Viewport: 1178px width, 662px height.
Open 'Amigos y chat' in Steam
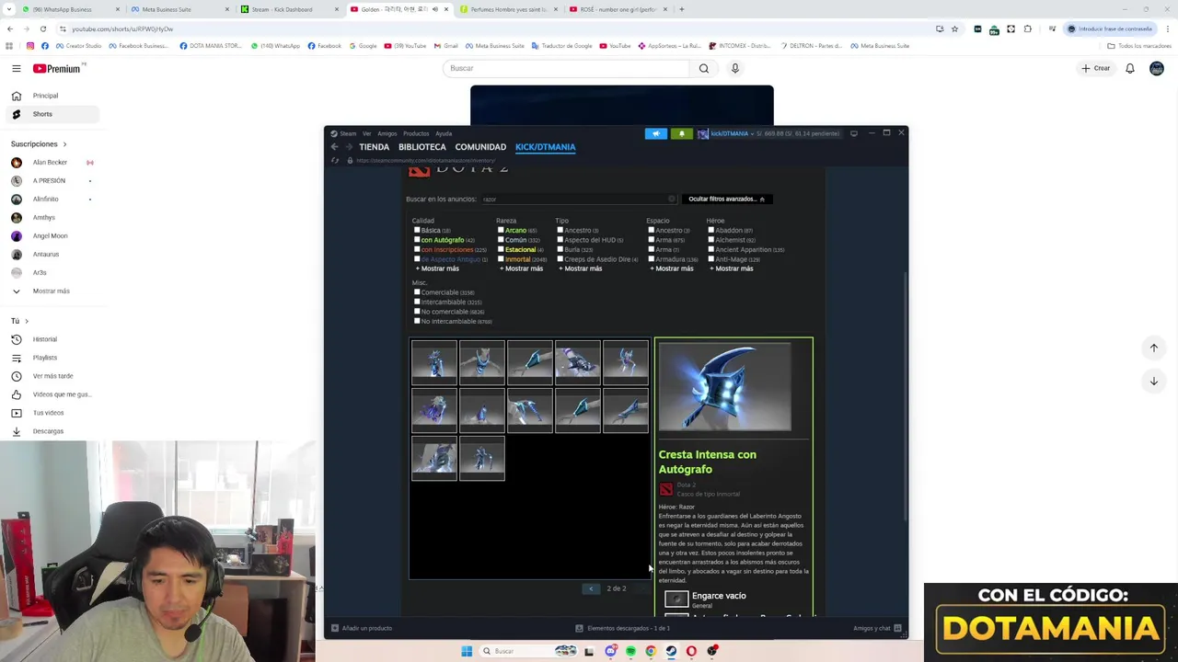877,628
